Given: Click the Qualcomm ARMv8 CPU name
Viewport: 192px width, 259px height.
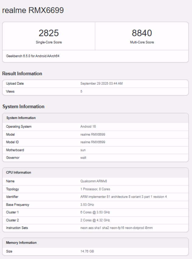Looking at the screenshot, I should 93,181.
